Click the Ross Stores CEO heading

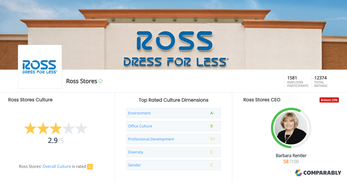tap(262, 100)
